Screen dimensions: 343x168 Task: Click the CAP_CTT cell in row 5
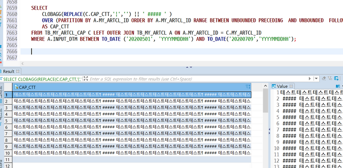pyautogui.click(x=132, y=121)
